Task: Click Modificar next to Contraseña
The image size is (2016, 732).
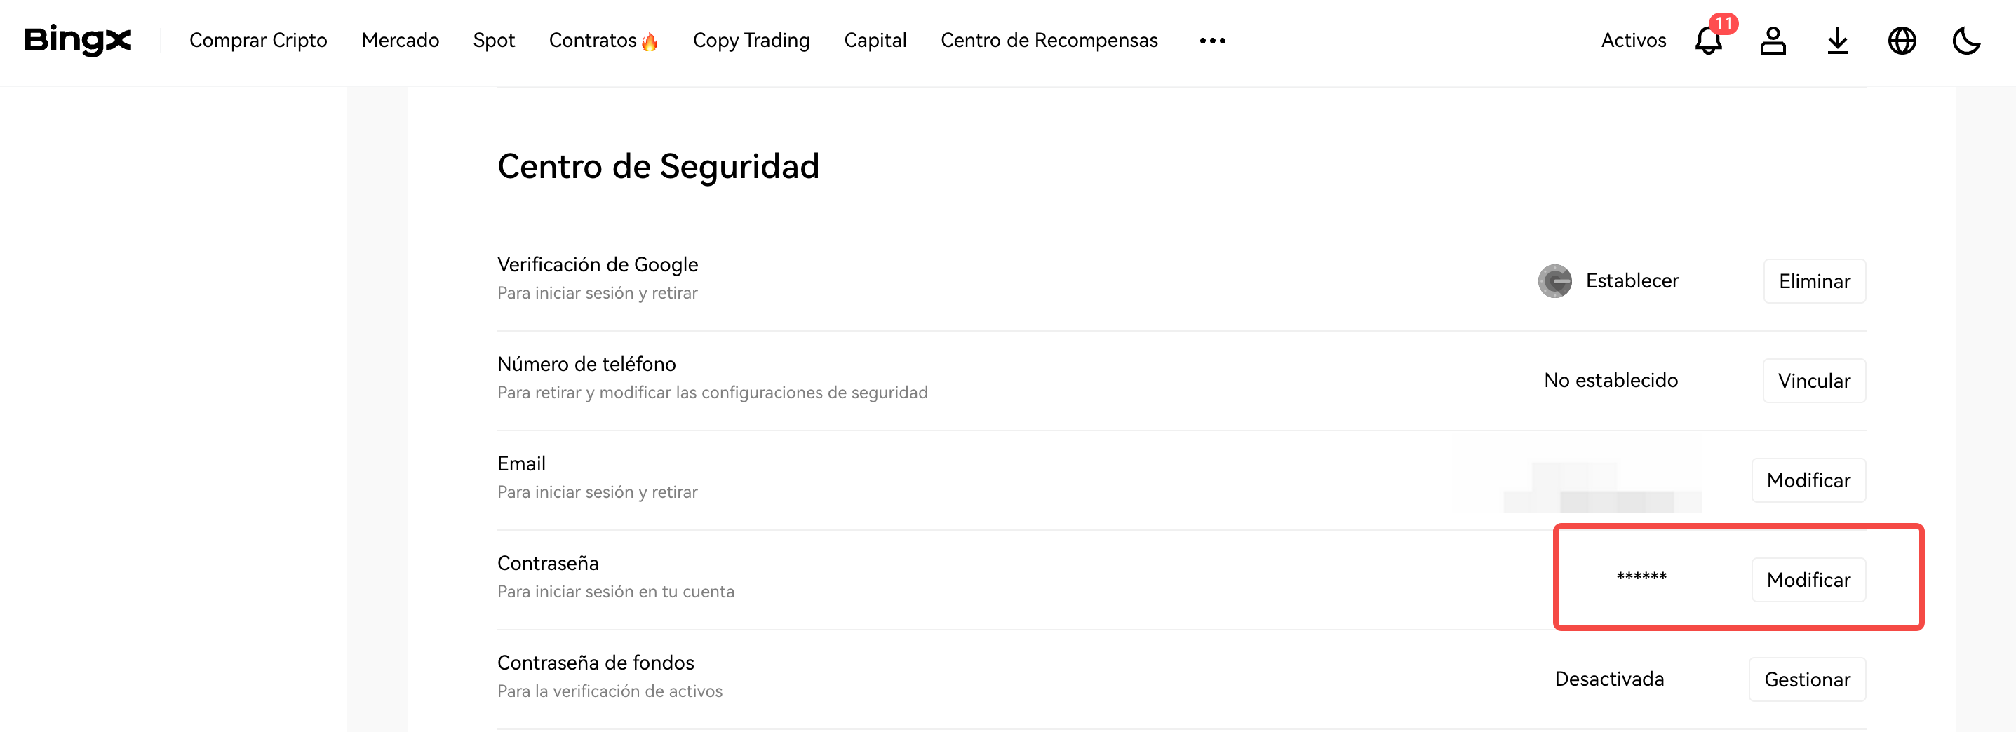Action: pos(1808,579)
